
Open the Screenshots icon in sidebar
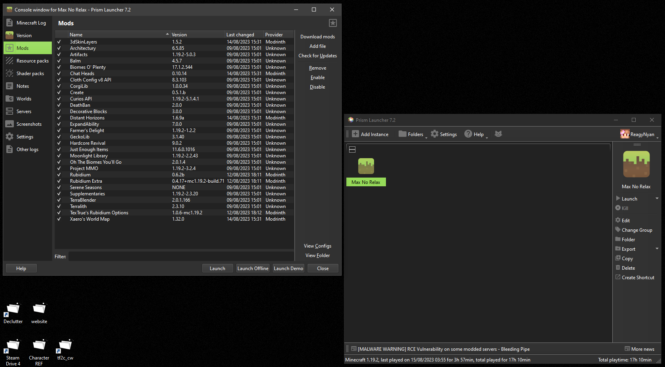pyautogui.click(x=9, y=124)
